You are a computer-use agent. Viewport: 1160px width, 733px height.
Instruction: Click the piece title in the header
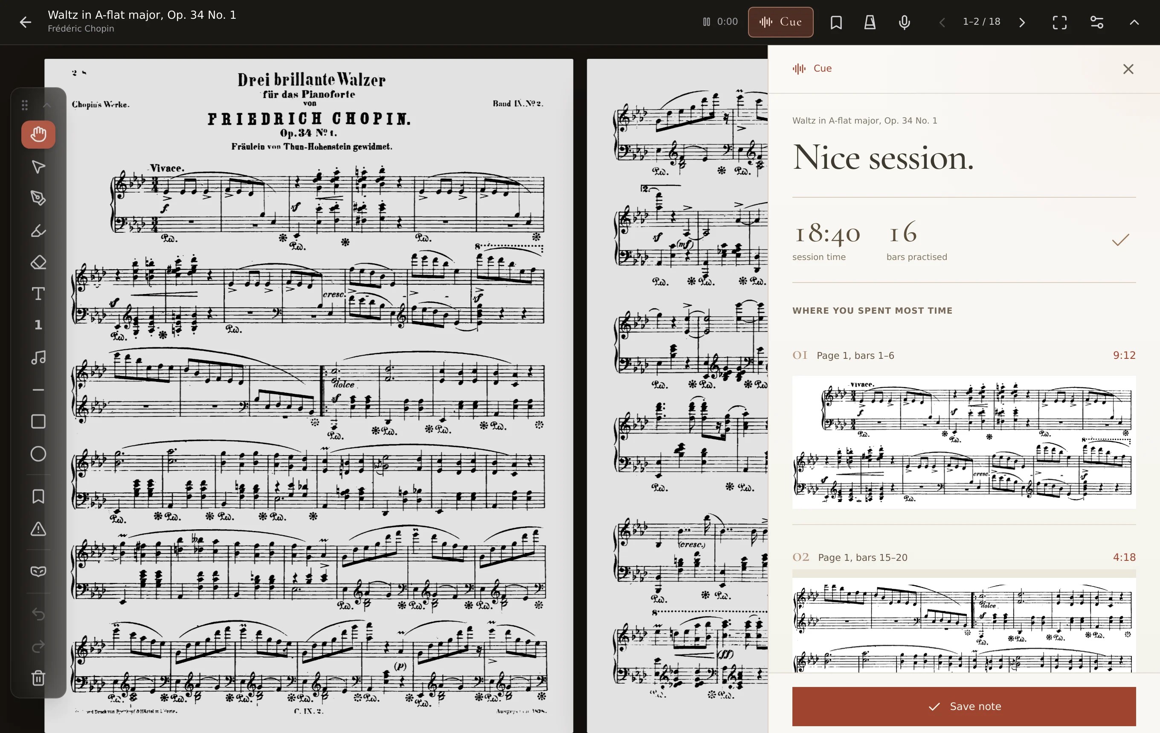pyautogui.click(x=142, y=15)
